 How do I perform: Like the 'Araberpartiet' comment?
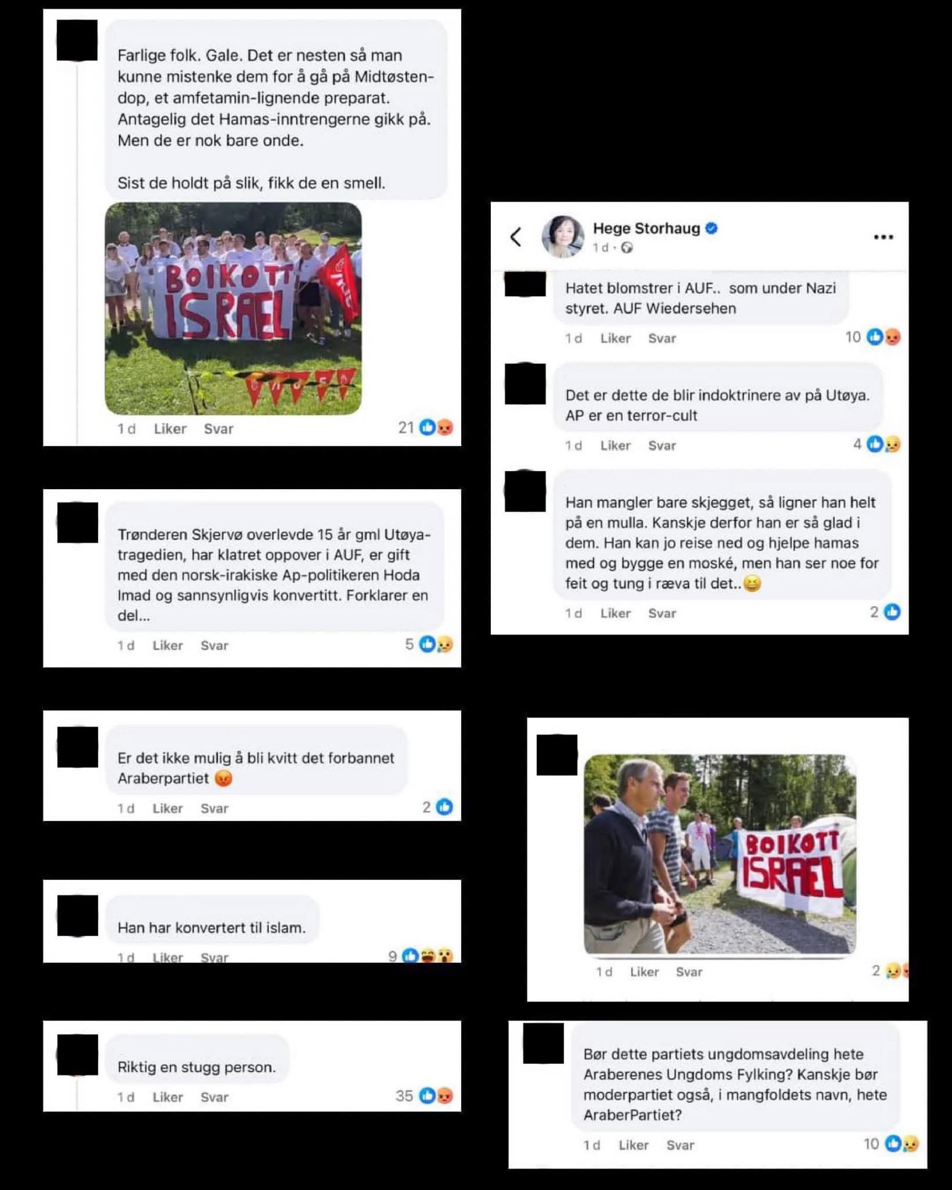(168, 808)
